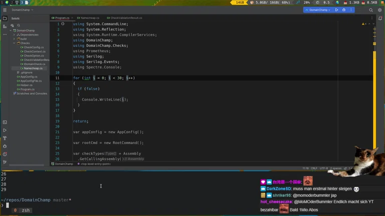Image resolution: width=385 pixels, height=216 pixels.
Task: Open the DomainChamp project dropdown in header
Action: 23,10
